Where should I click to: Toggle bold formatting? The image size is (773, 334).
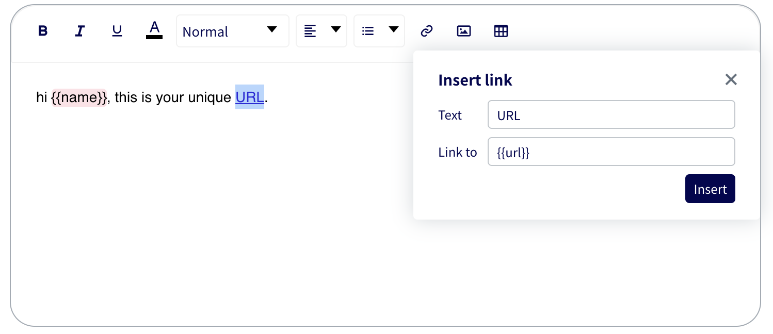(x=43, y=31)
